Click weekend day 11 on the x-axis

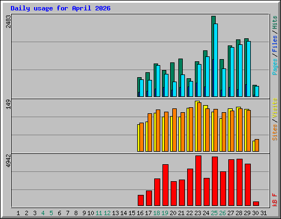(99, 213)
